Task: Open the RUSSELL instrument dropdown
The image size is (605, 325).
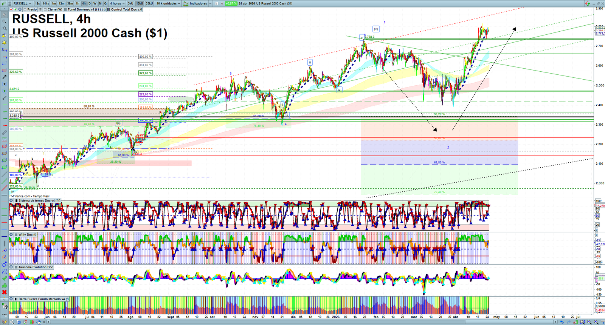Action: pyautogui.click(x=22, y=3)
